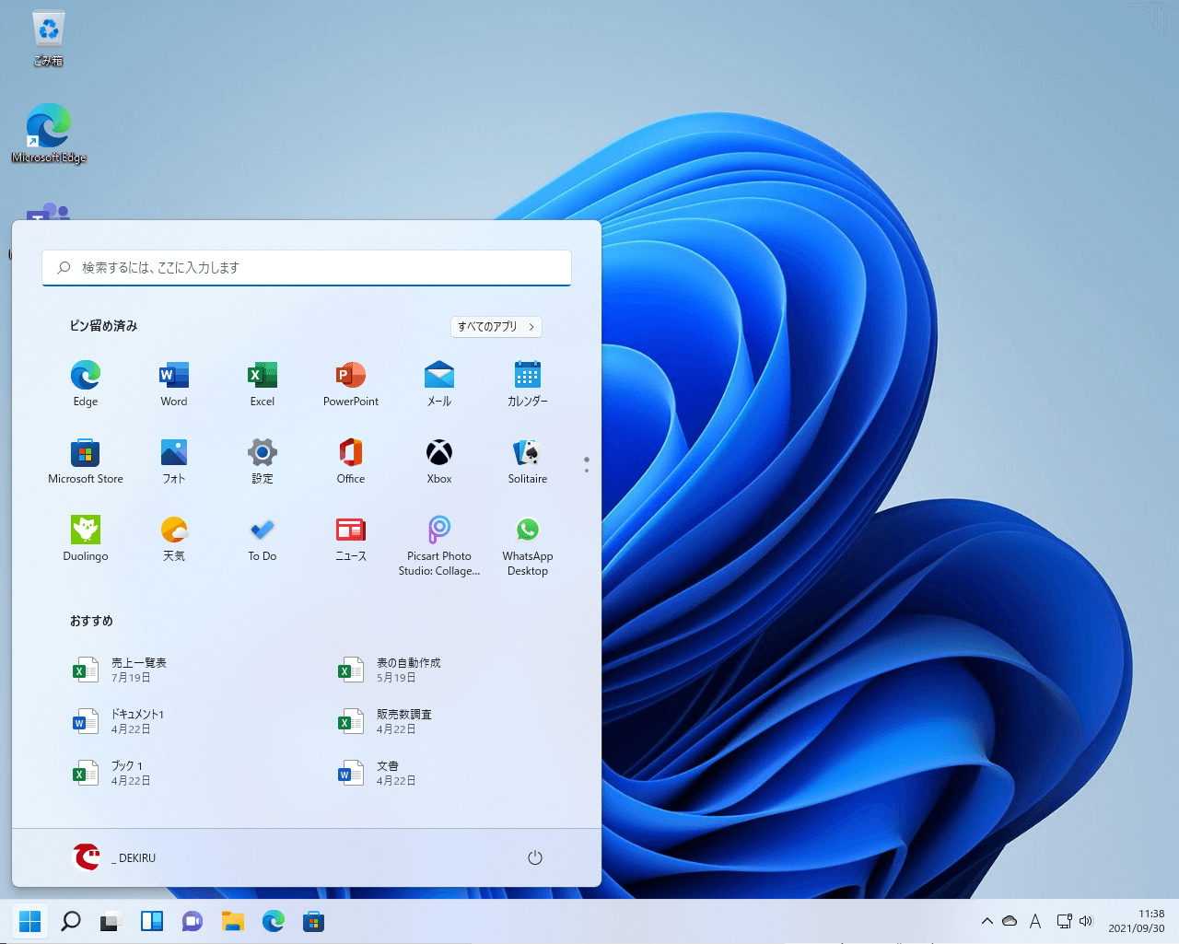Launch Microsoft Store from pinned apps
The image size is (1179, 944).
(86, 460)
